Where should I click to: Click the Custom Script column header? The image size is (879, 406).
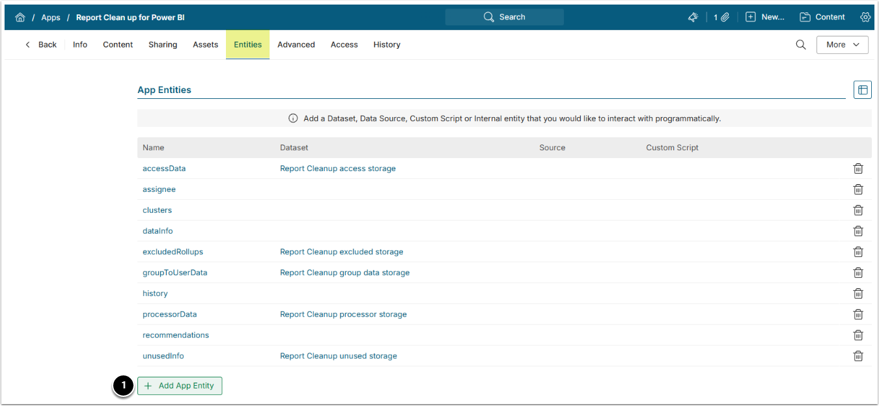[x=672, y=148]
